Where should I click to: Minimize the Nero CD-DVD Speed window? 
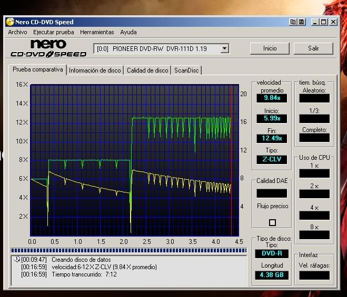315,22
